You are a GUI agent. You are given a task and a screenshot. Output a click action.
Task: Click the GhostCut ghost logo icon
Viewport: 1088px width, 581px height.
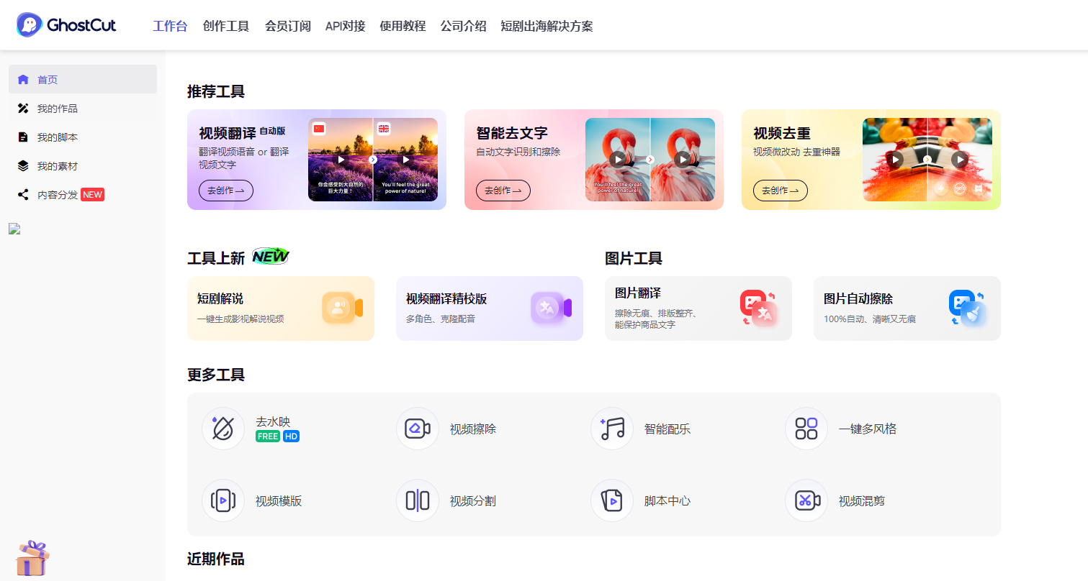tap(30, 25)
